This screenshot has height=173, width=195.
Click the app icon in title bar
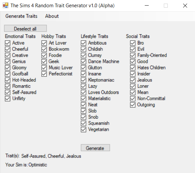click(x=6, y=6)
